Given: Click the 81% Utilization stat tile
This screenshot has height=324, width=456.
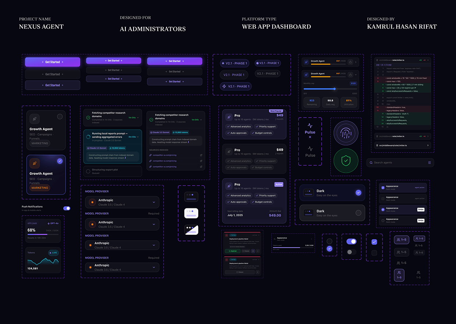Looking at the screenshot, I should coord(349,102).
